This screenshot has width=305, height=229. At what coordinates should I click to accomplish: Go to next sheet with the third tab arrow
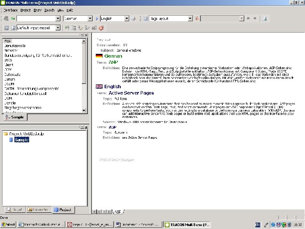tap(104, 212)
